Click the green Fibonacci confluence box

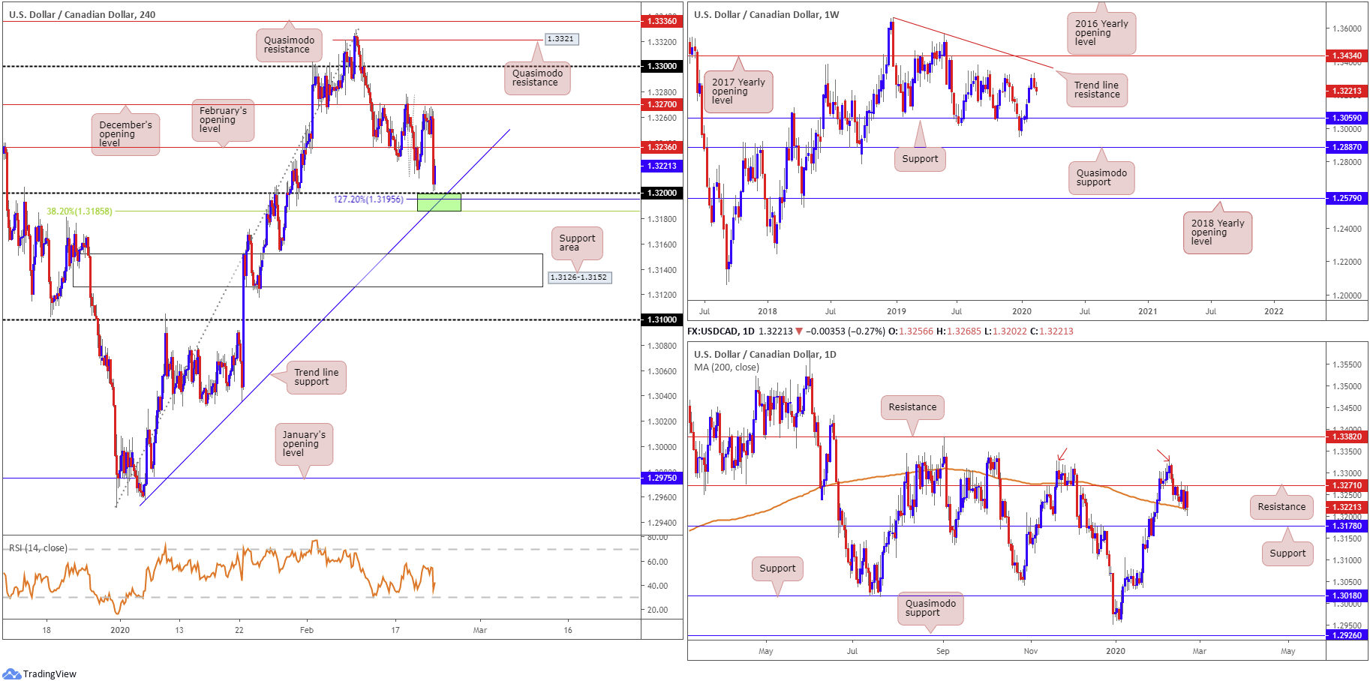click(439, 202)
